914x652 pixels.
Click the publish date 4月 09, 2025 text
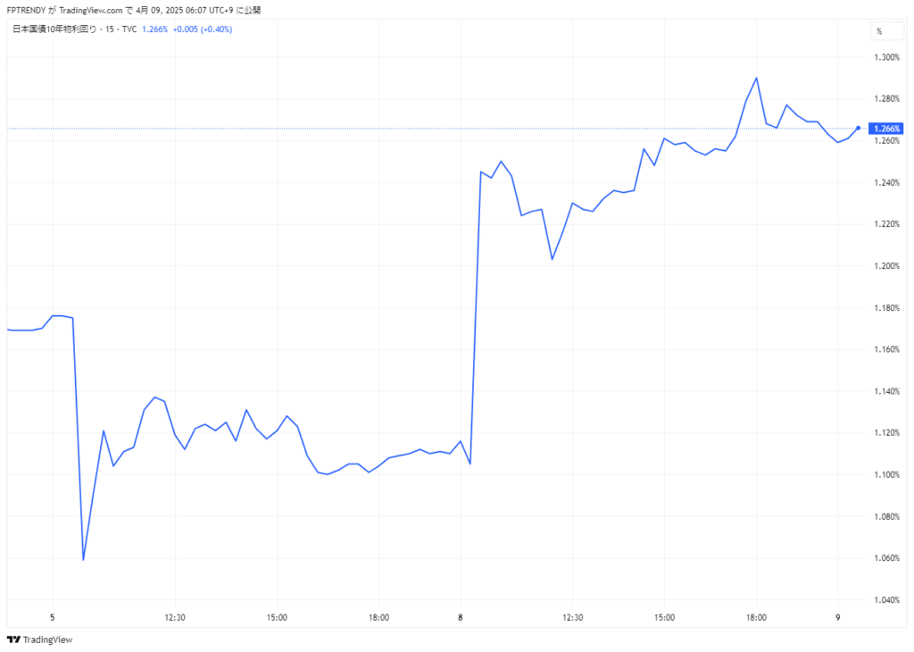point(168,10)
